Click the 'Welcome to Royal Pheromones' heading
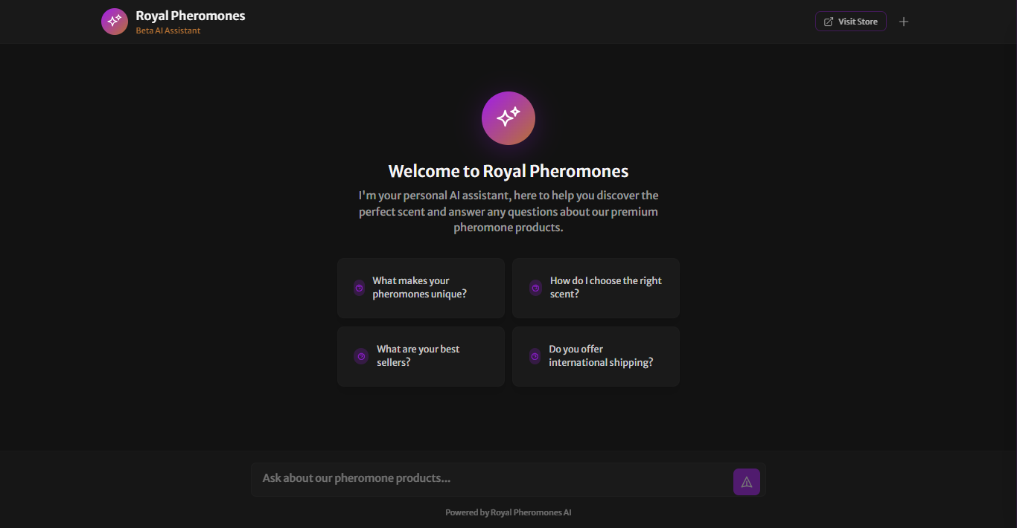 pyautogui.click(x=508, y=170)
